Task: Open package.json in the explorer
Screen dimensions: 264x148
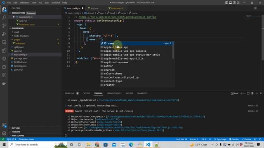Action: coord(20,58)
